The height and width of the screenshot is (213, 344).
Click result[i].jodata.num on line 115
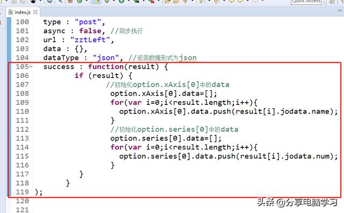pos(284,156)
